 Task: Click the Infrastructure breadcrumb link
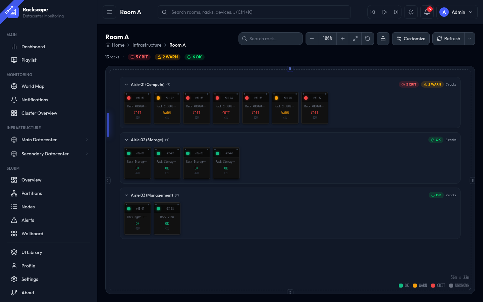coord(147,45)
